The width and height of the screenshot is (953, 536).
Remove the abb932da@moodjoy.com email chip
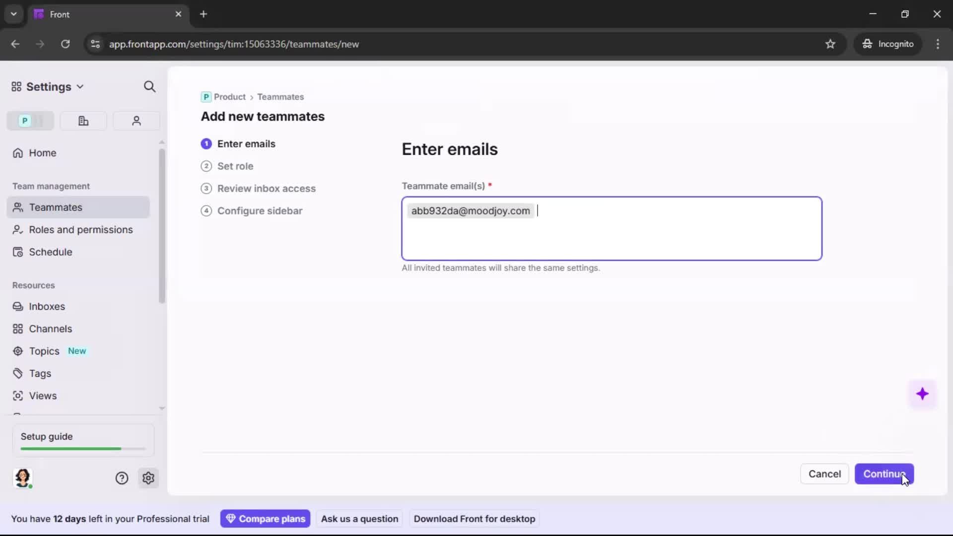pos(525,210)
